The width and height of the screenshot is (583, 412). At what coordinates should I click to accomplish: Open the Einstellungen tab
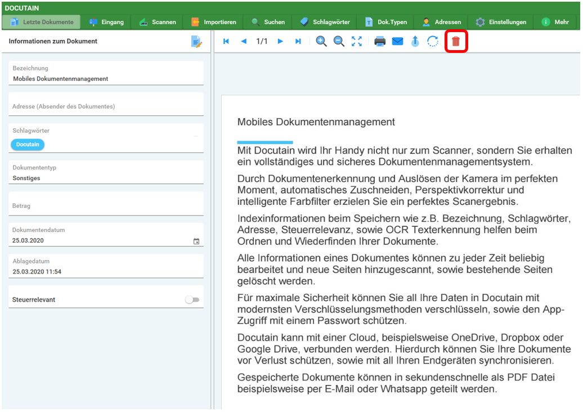(501, 22)
